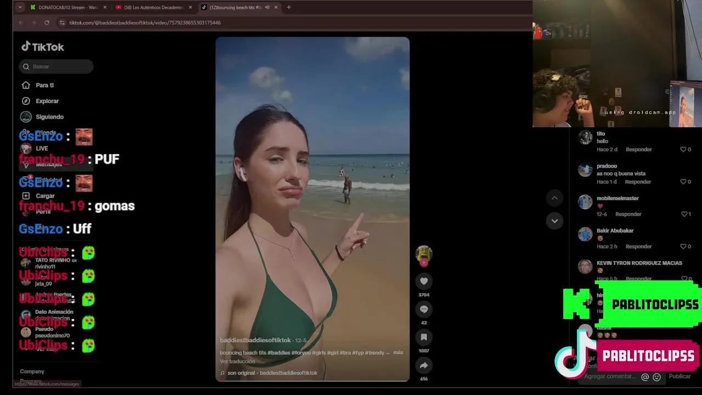This screenshot has width=702, height=395.
Task: Open Pseudo pseudonimo70 followed account
Action: [46, 332]
